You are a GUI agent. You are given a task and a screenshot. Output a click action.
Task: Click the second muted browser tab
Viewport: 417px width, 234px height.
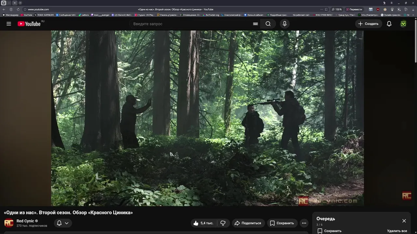tap(15, 3)
